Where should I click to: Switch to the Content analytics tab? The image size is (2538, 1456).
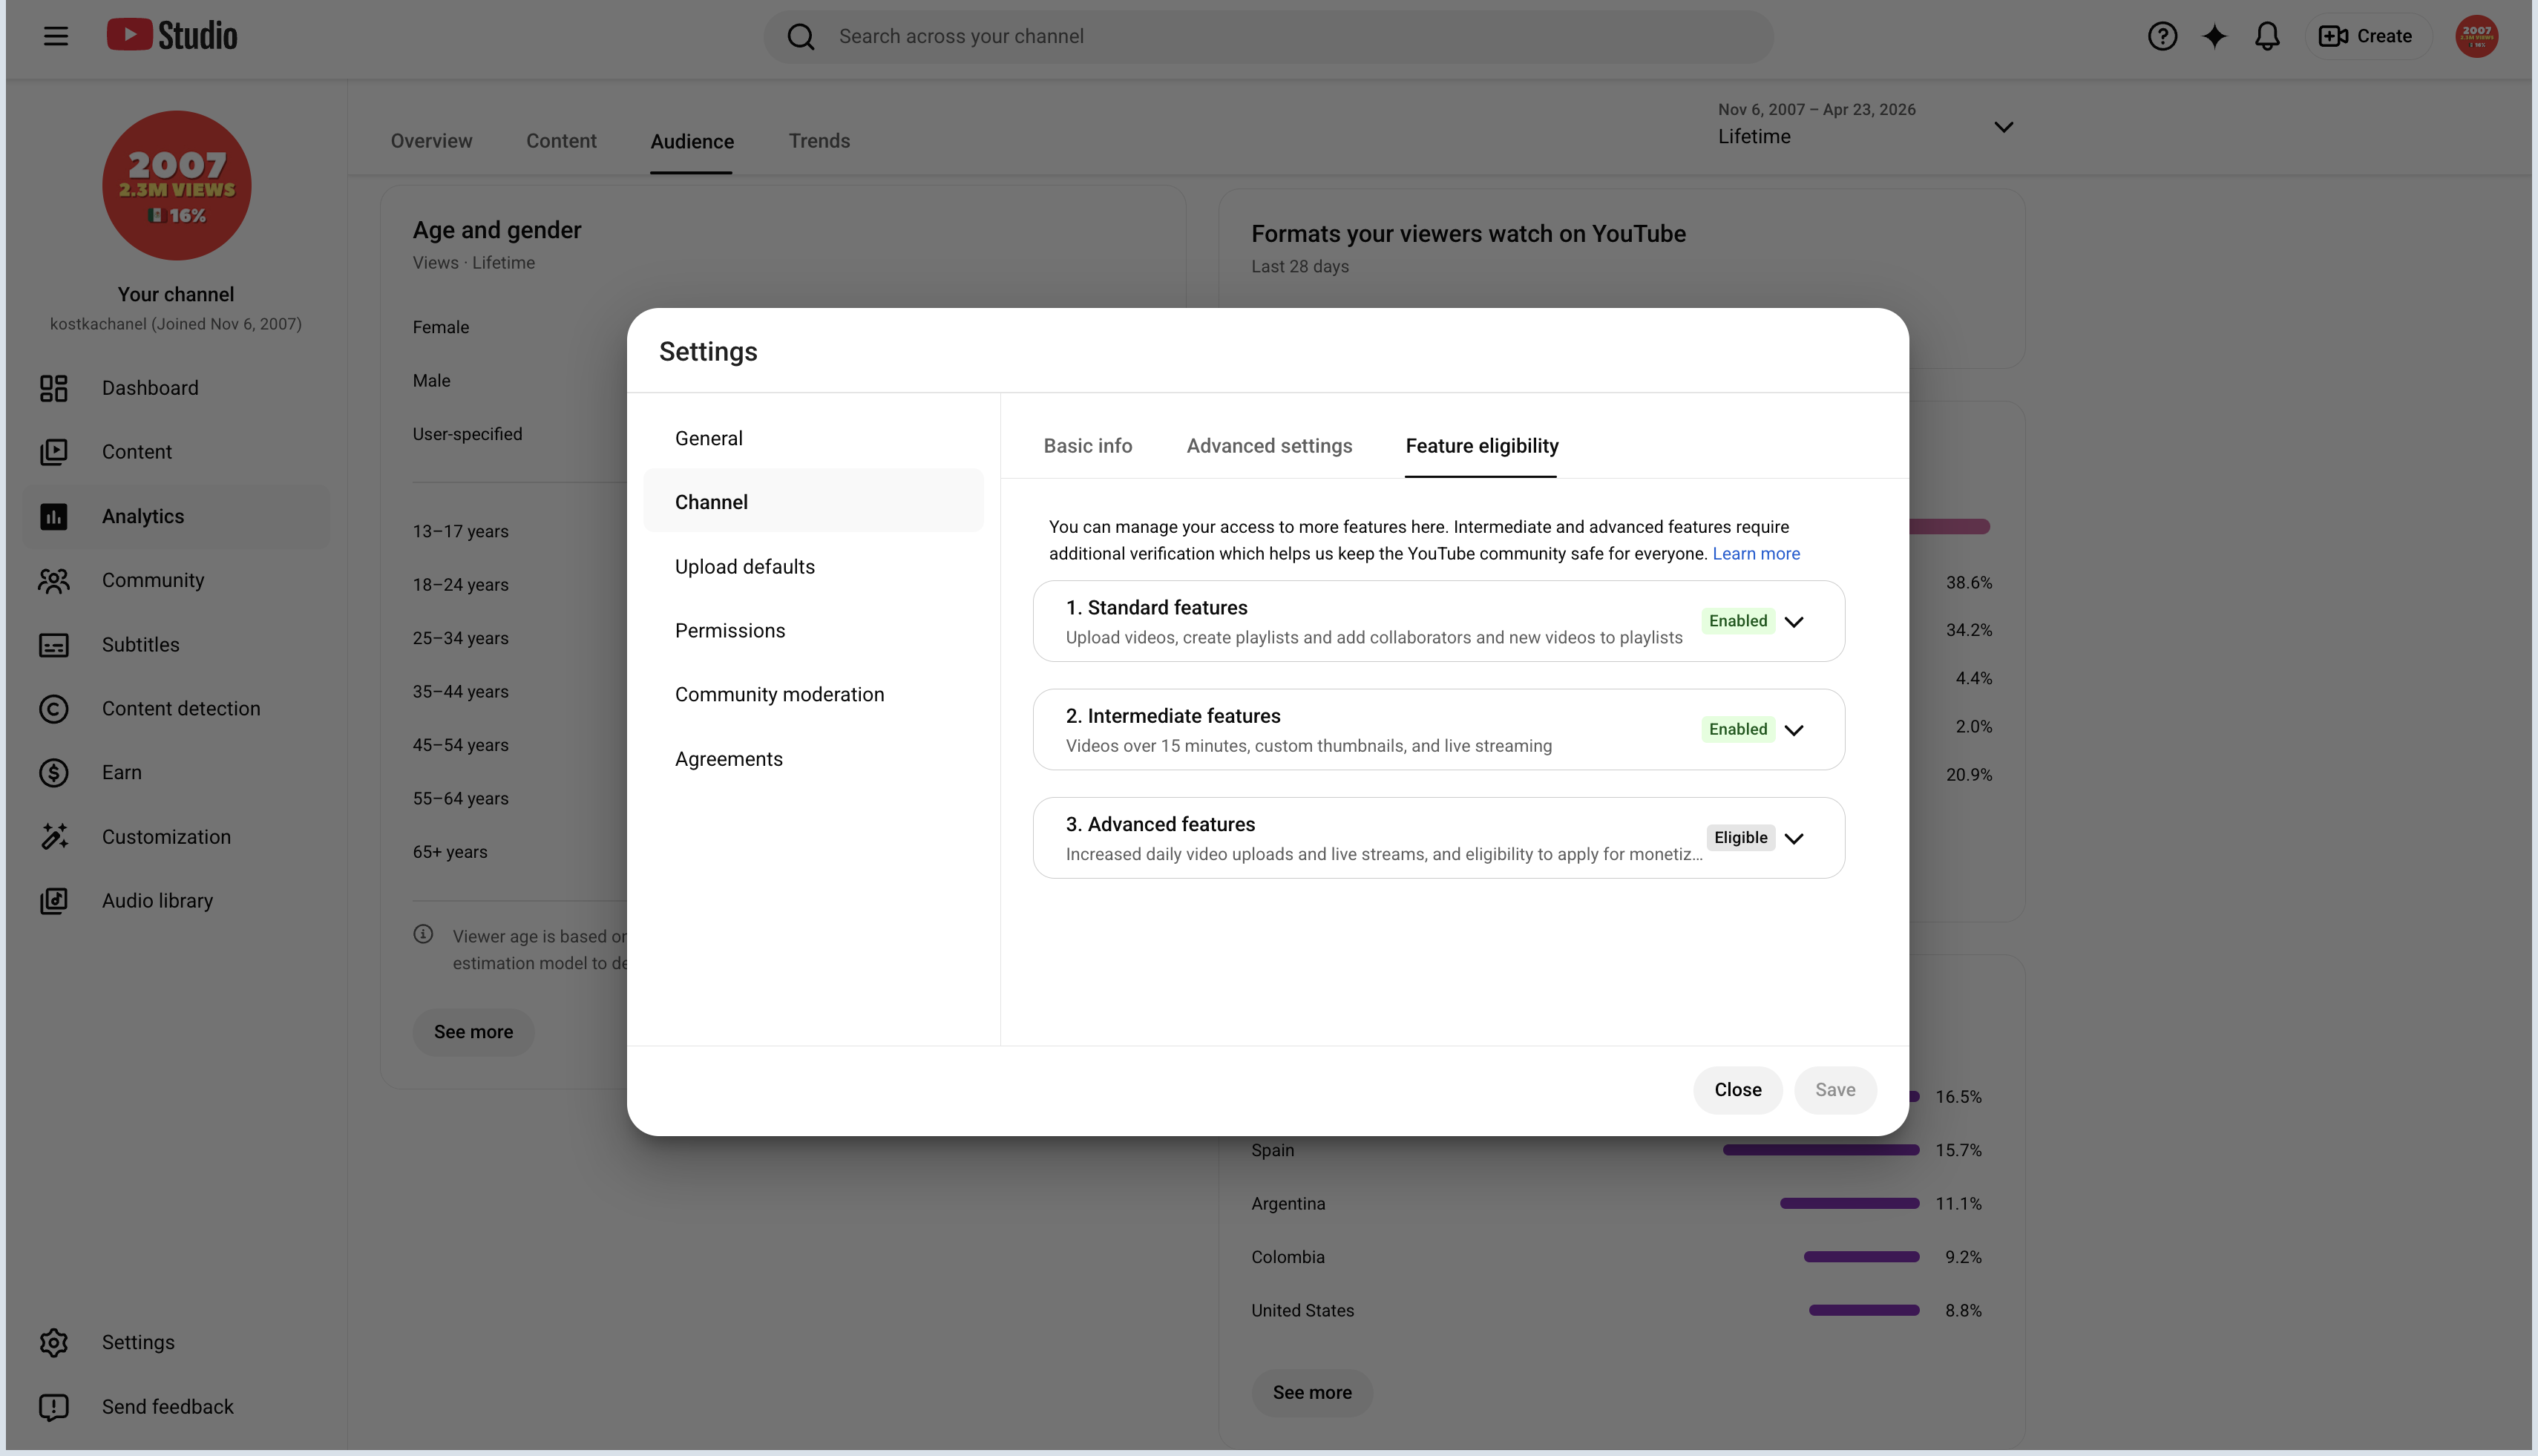tap(561, 141)
